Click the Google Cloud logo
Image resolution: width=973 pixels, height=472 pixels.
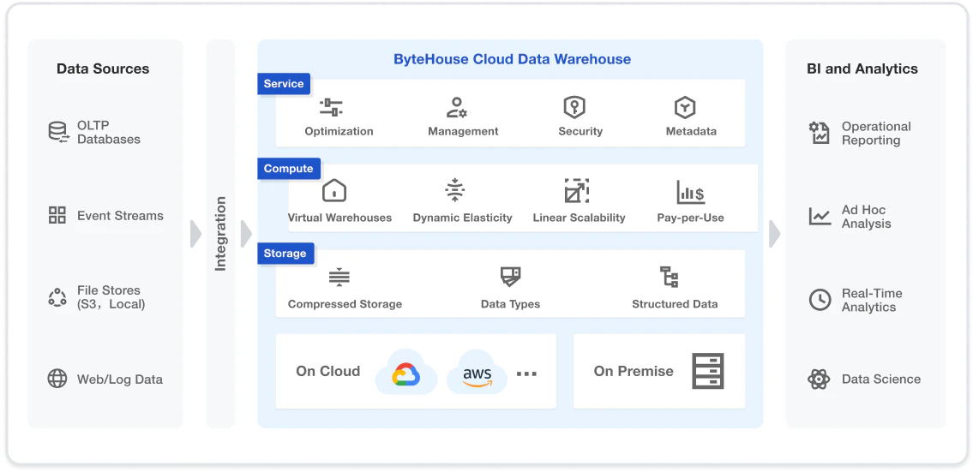(x=405, y=373)
